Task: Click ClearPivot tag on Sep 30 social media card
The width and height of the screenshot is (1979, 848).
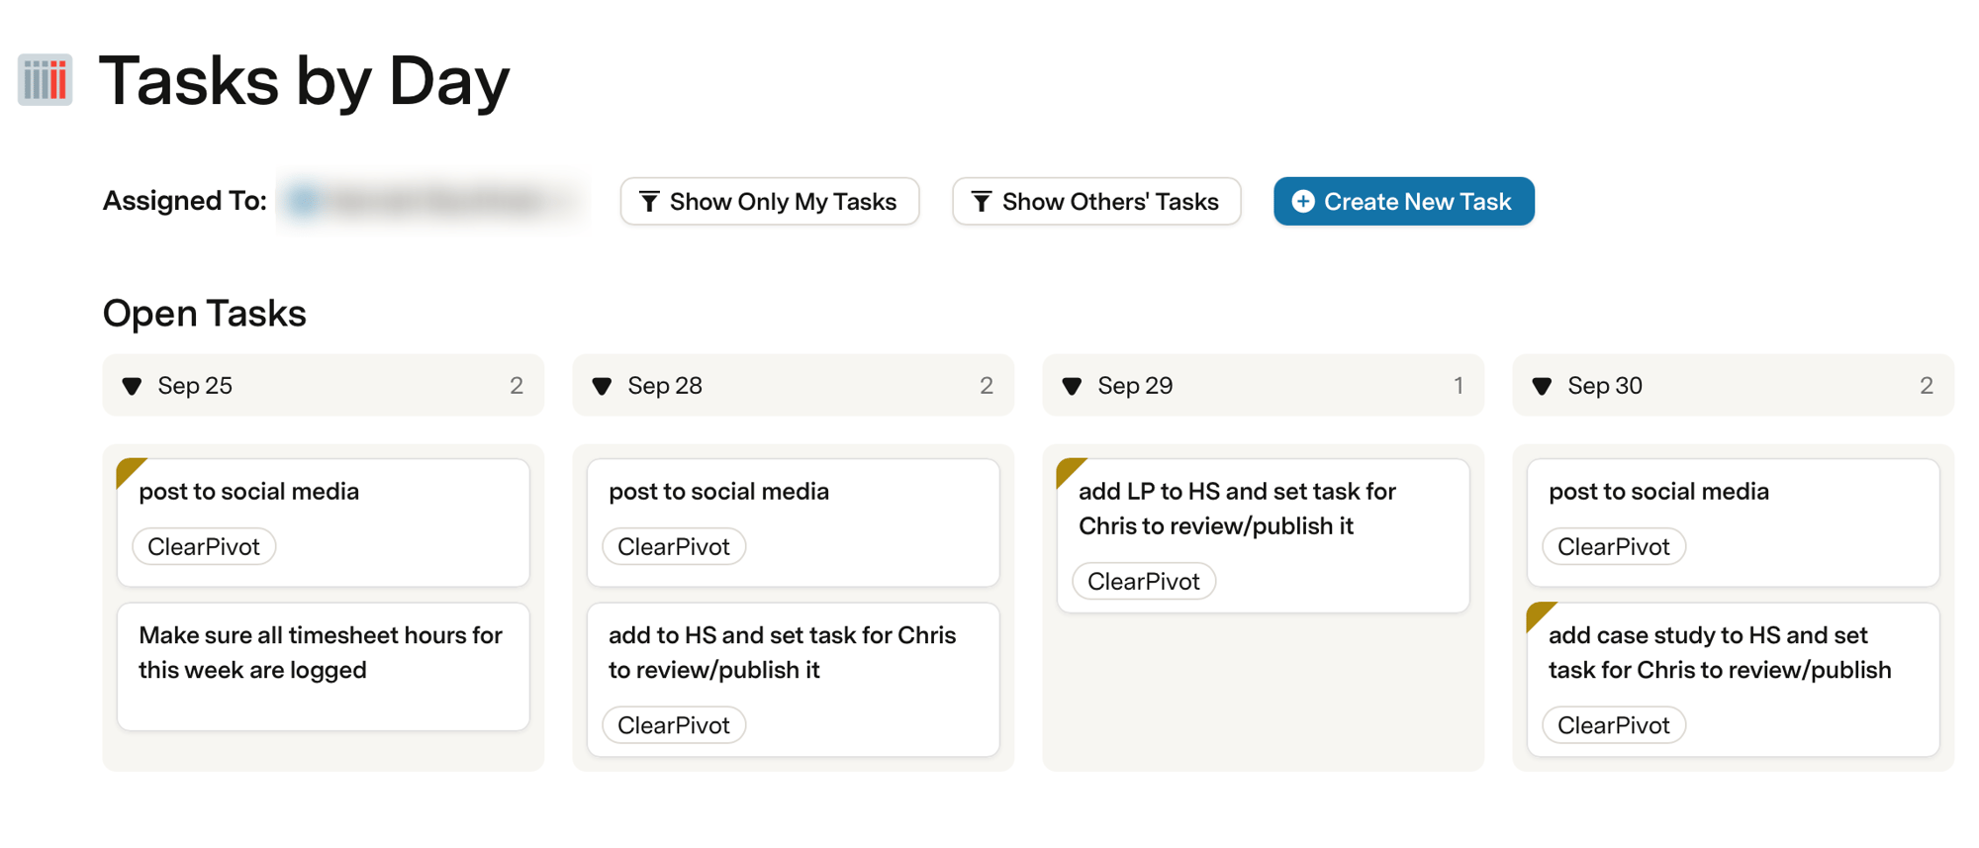Action: [x=1614, y=547]
